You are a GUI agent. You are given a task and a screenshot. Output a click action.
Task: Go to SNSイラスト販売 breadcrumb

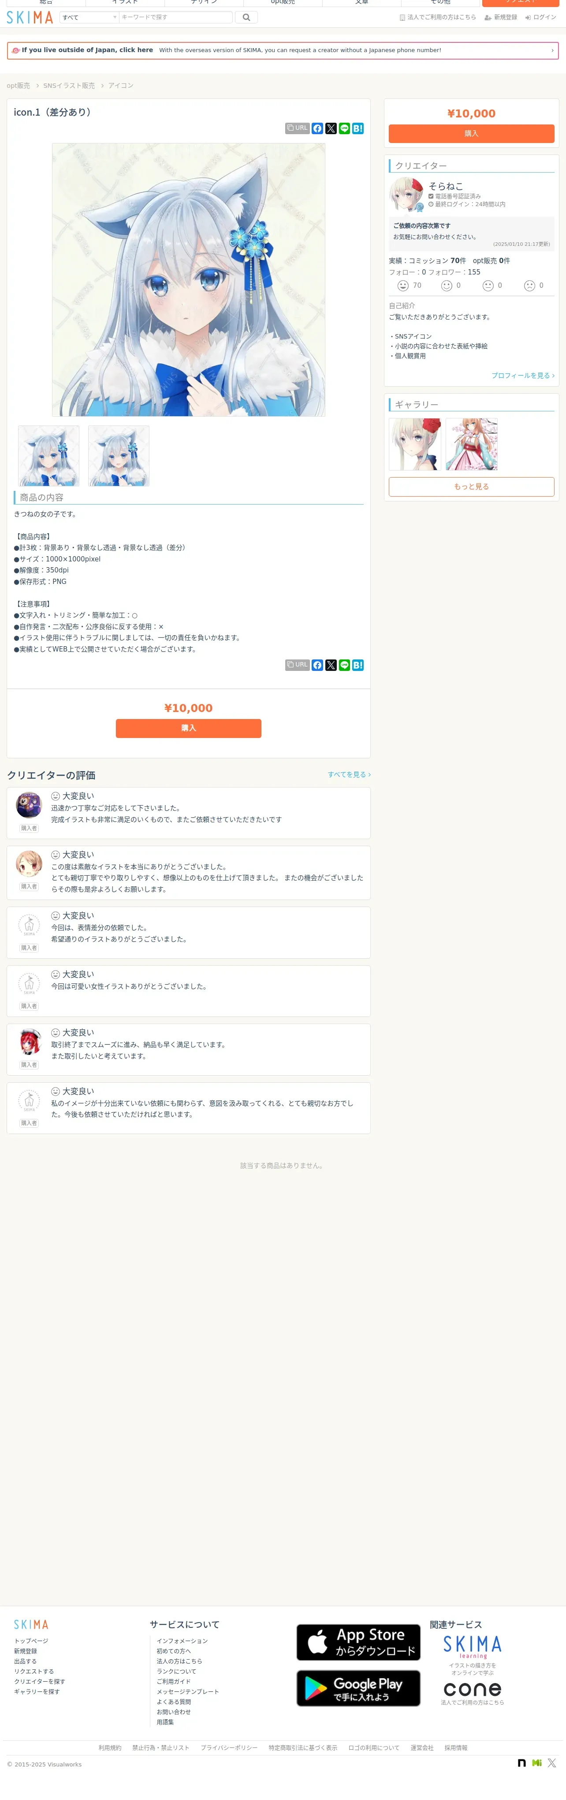click(69, 86)
